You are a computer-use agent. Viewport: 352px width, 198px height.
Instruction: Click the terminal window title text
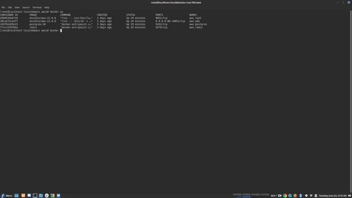176,2
